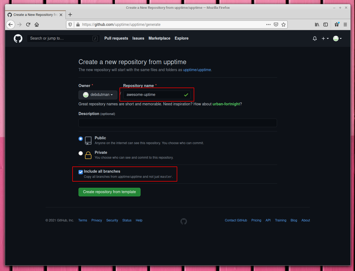This screenshot has height=271, width=355.
Task: Bookmark this page with the star icon
Action: point(284,24)
